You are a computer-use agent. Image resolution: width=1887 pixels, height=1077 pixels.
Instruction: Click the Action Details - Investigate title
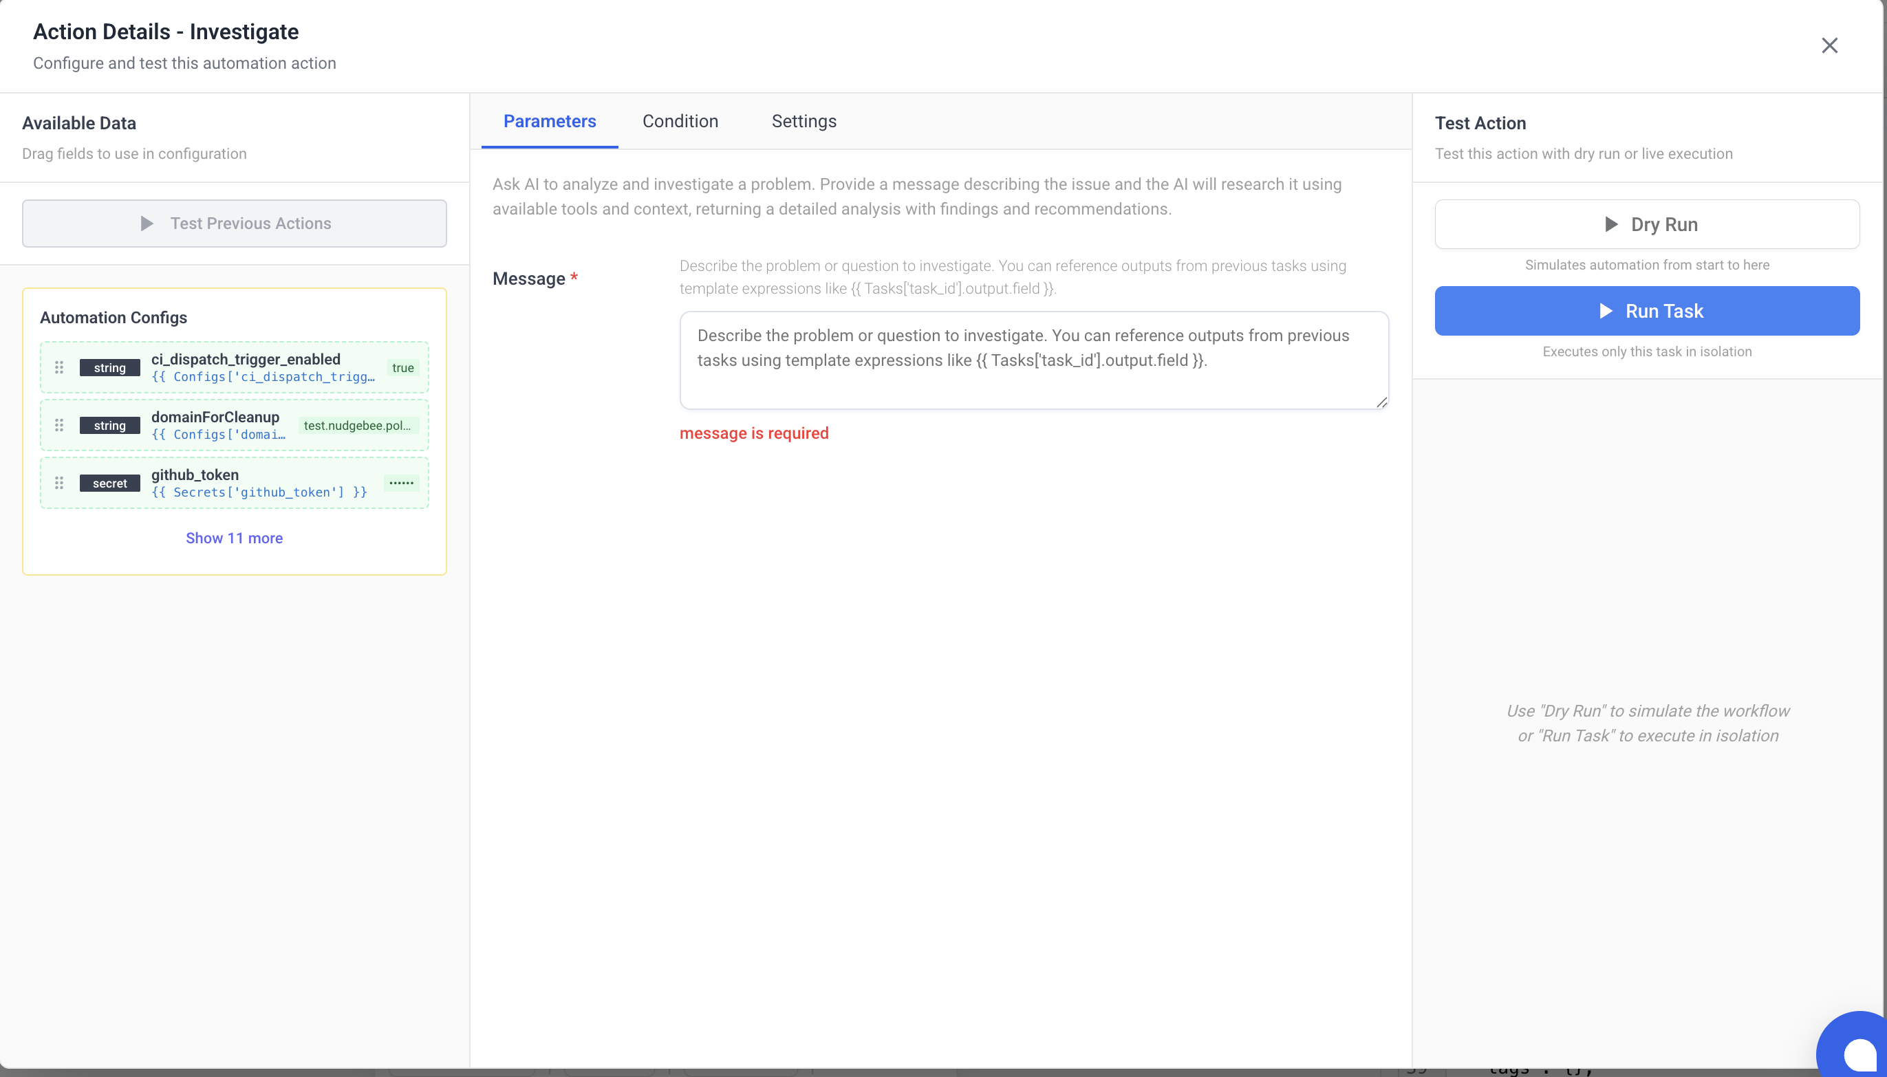166,32
